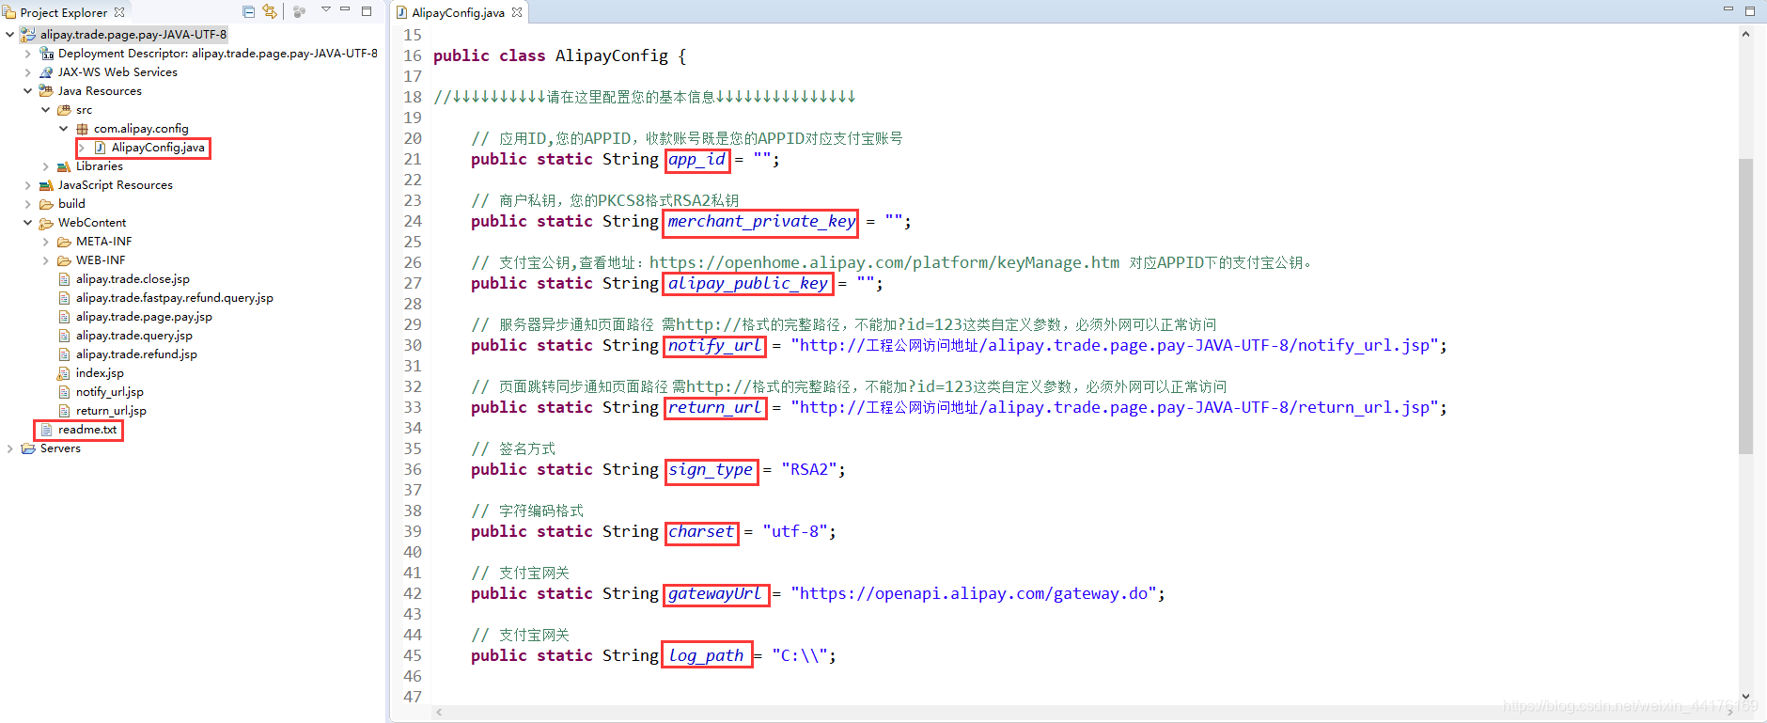Minimize the Project Explorer view
The width and height of the screenshot is (1767, 723).
[x=345, y=10]
